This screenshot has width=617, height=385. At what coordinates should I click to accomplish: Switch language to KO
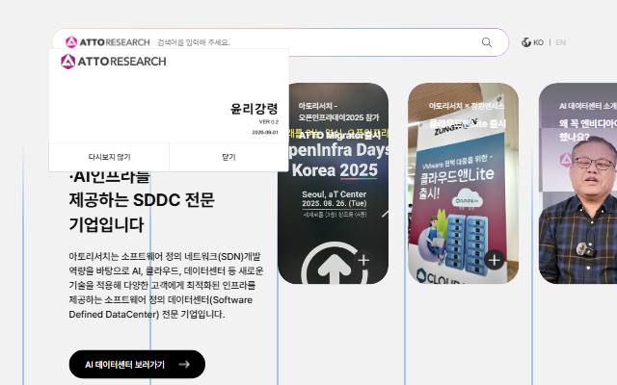(538, 42)
